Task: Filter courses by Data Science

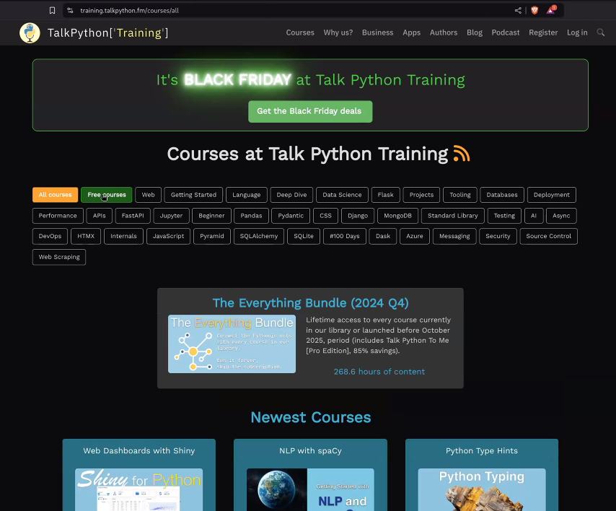Action: click(342, 195)
